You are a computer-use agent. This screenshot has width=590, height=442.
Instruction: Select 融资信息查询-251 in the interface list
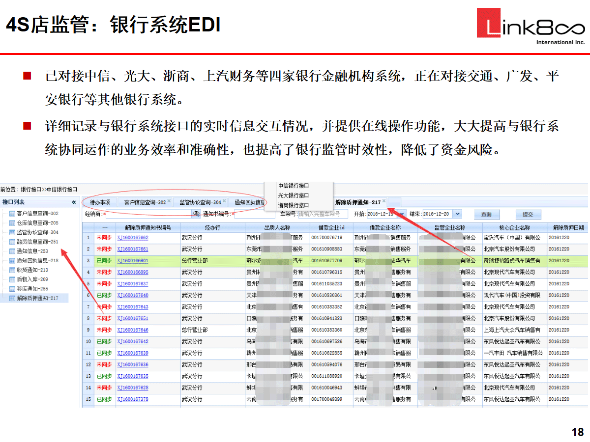[37, 242]
